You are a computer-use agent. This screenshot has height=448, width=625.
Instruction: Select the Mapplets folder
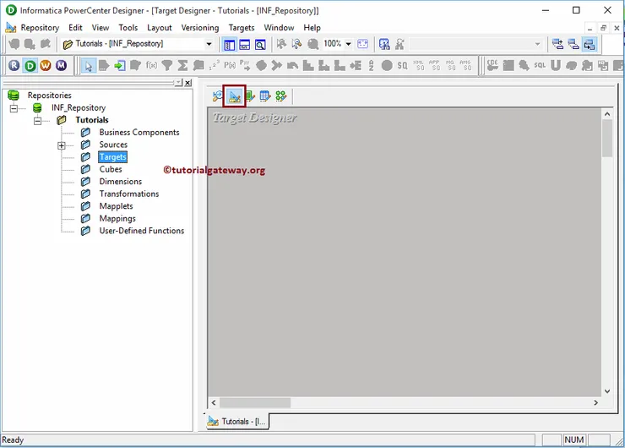(116, 206)
